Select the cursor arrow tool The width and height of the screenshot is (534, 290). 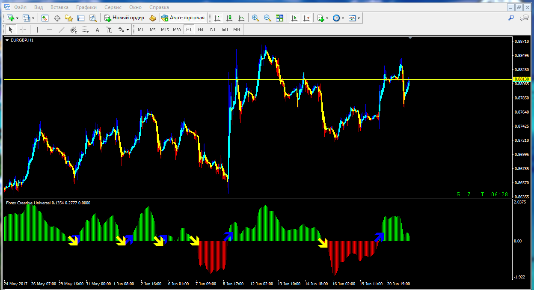pyautogui.click(x=11, y=30)
